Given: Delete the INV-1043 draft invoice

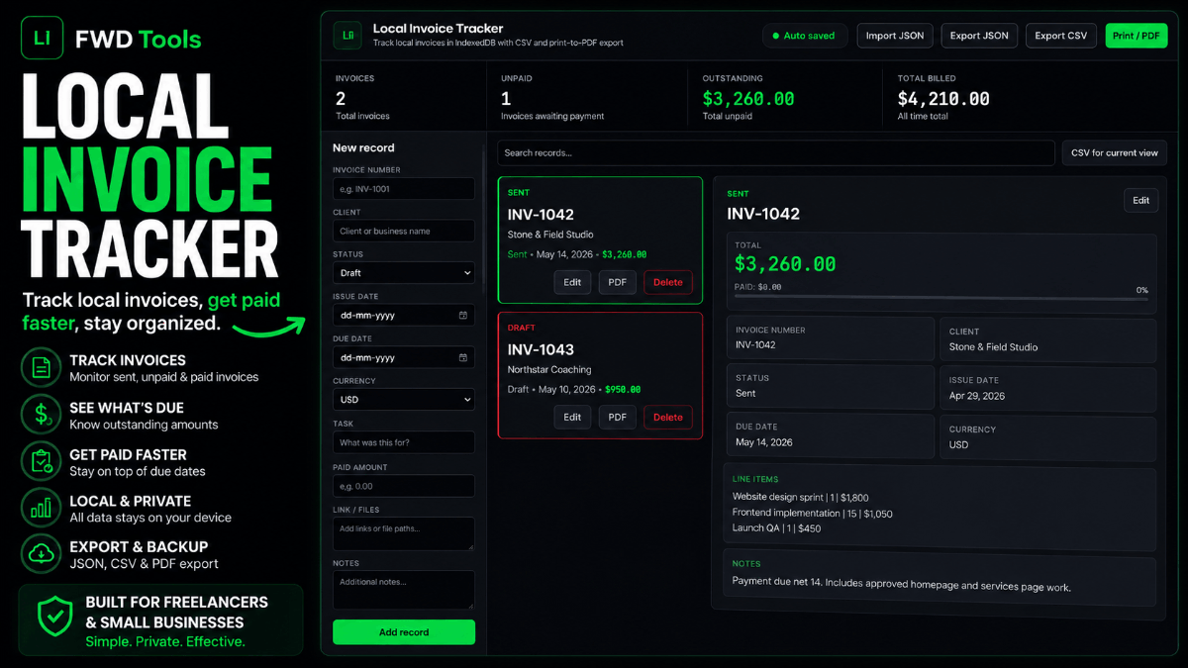Looking at the screenshot, I should [668, 417].
